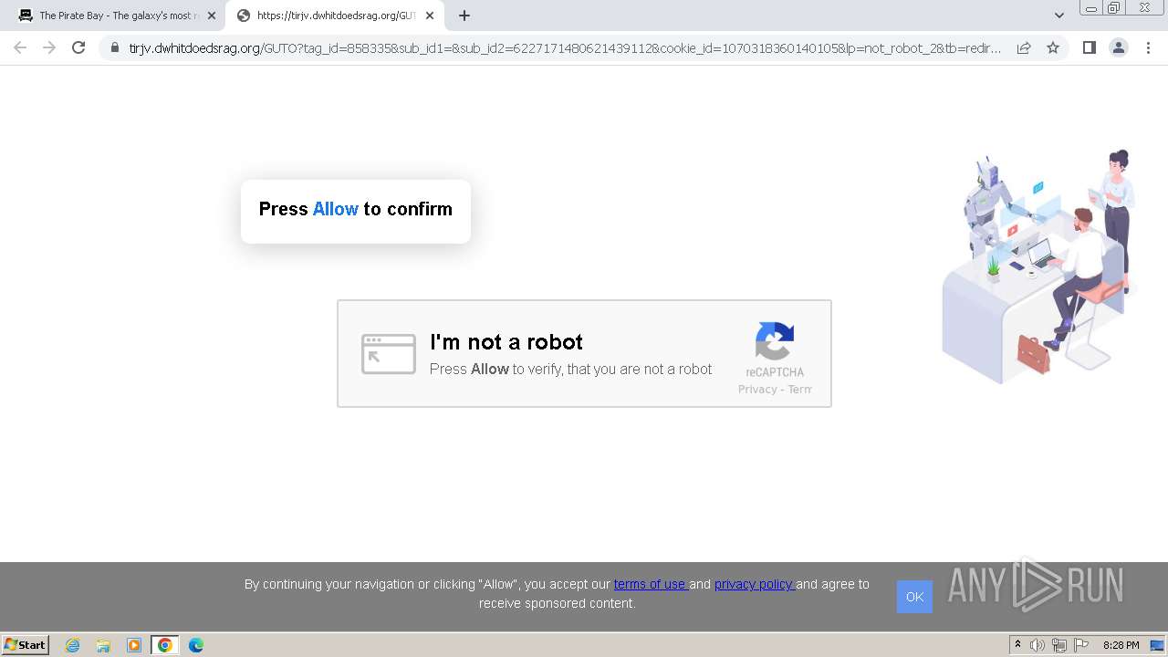Open the reCAPTCHA Terms link
1168x657 pixels.
pyautogui.click(x=799, y=390)
